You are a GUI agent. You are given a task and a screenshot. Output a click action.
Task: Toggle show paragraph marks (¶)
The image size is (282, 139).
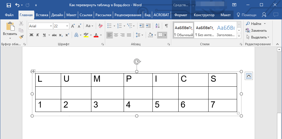click(166, 26)
